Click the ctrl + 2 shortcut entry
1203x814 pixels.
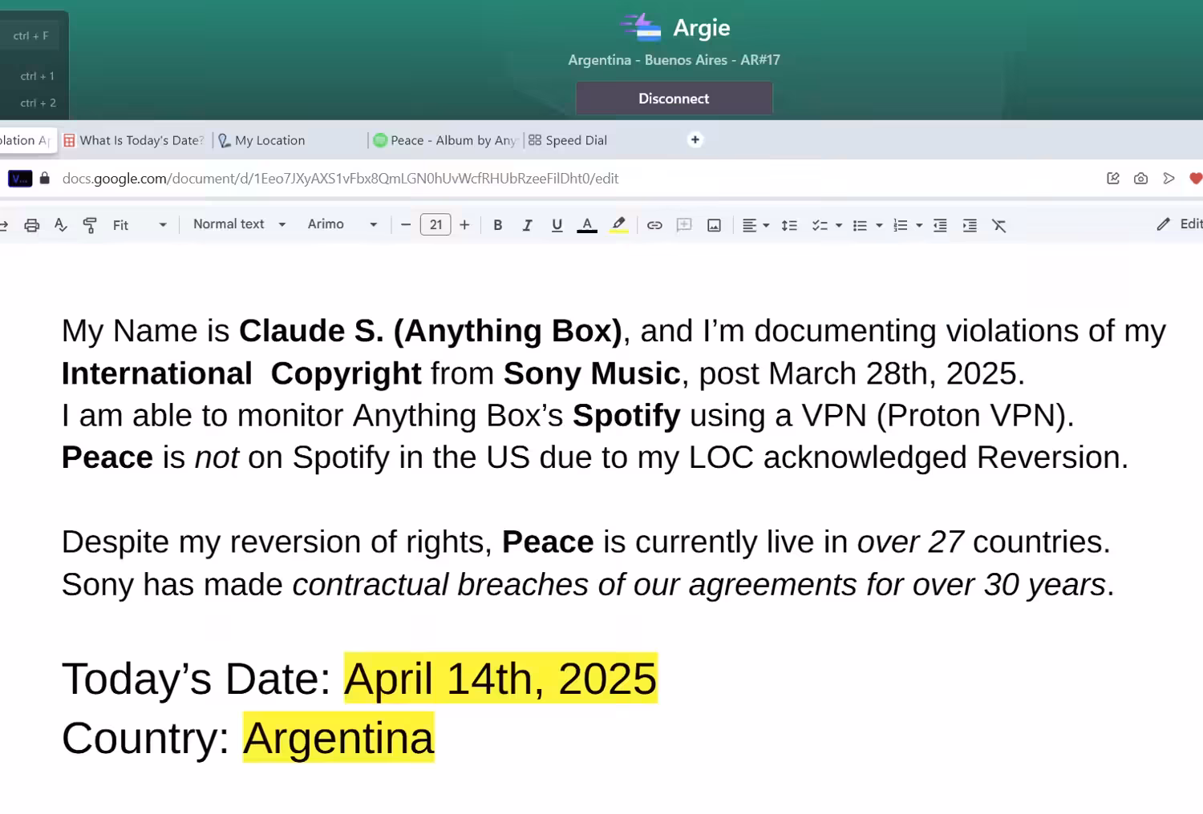point(38,103)
